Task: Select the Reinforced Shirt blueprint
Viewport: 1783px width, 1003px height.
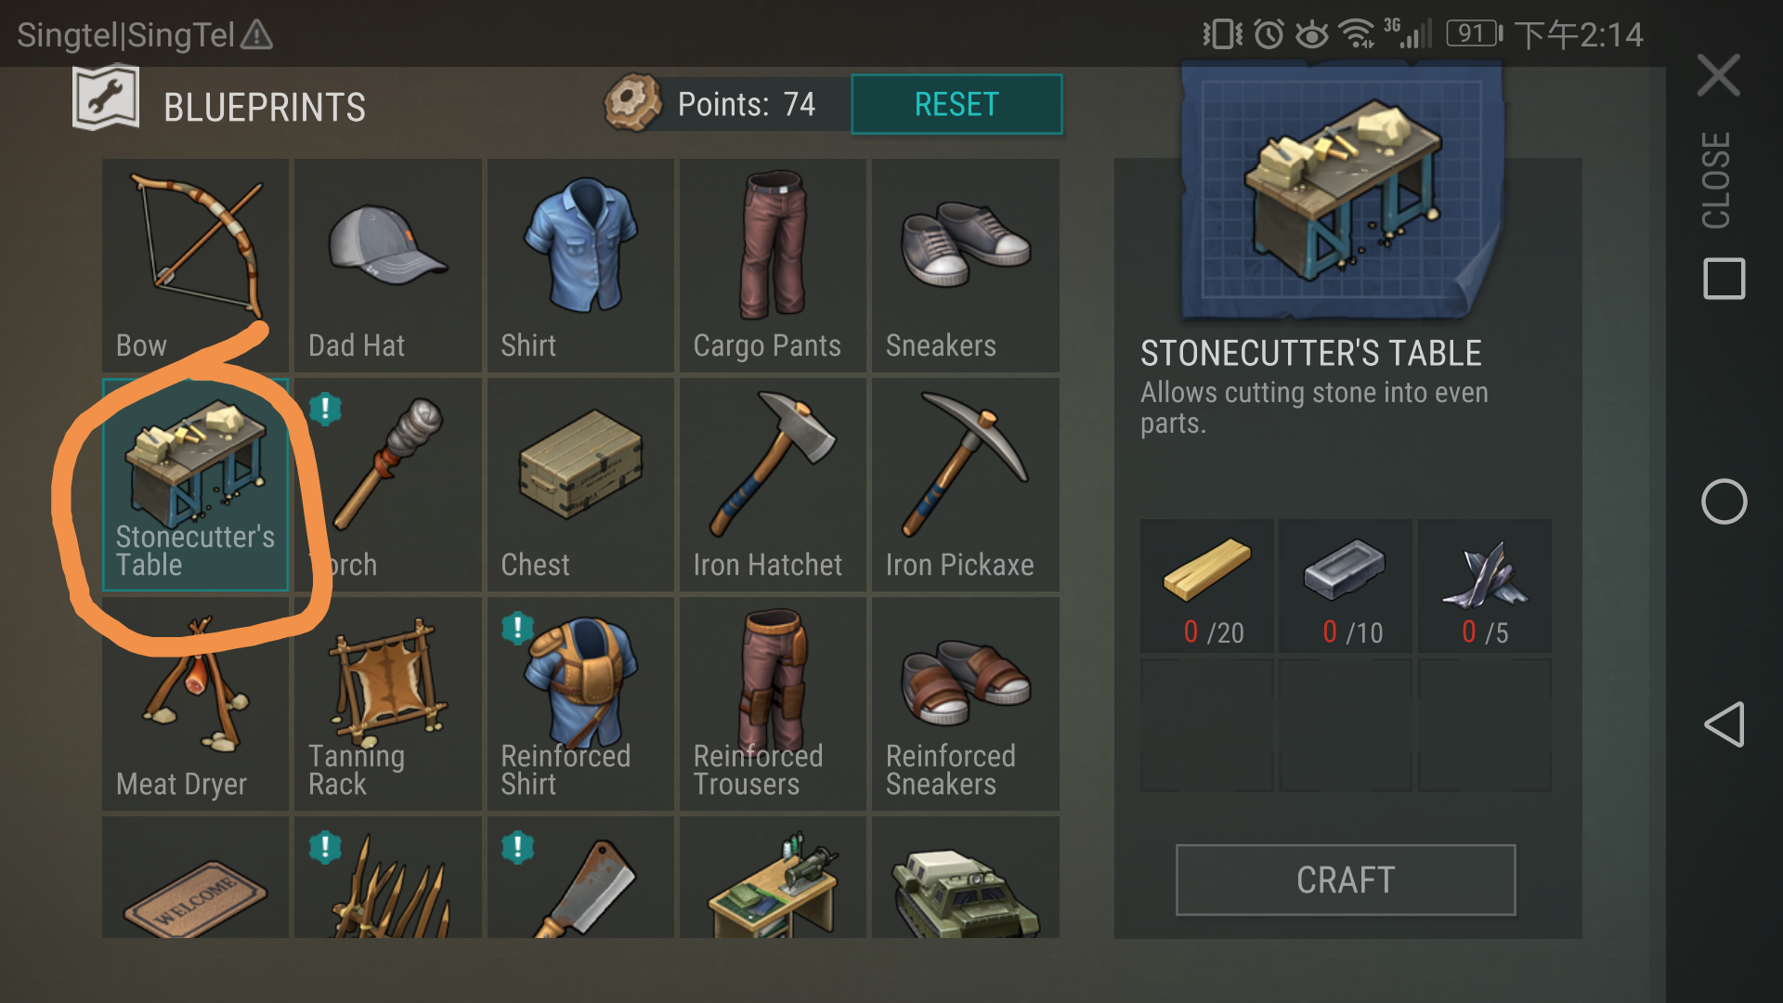Action: pos(580,704)
